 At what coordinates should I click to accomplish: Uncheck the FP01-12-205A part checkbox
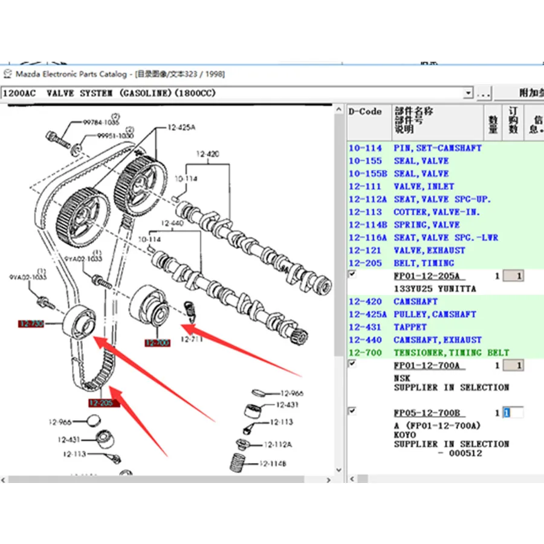[352, 274]
